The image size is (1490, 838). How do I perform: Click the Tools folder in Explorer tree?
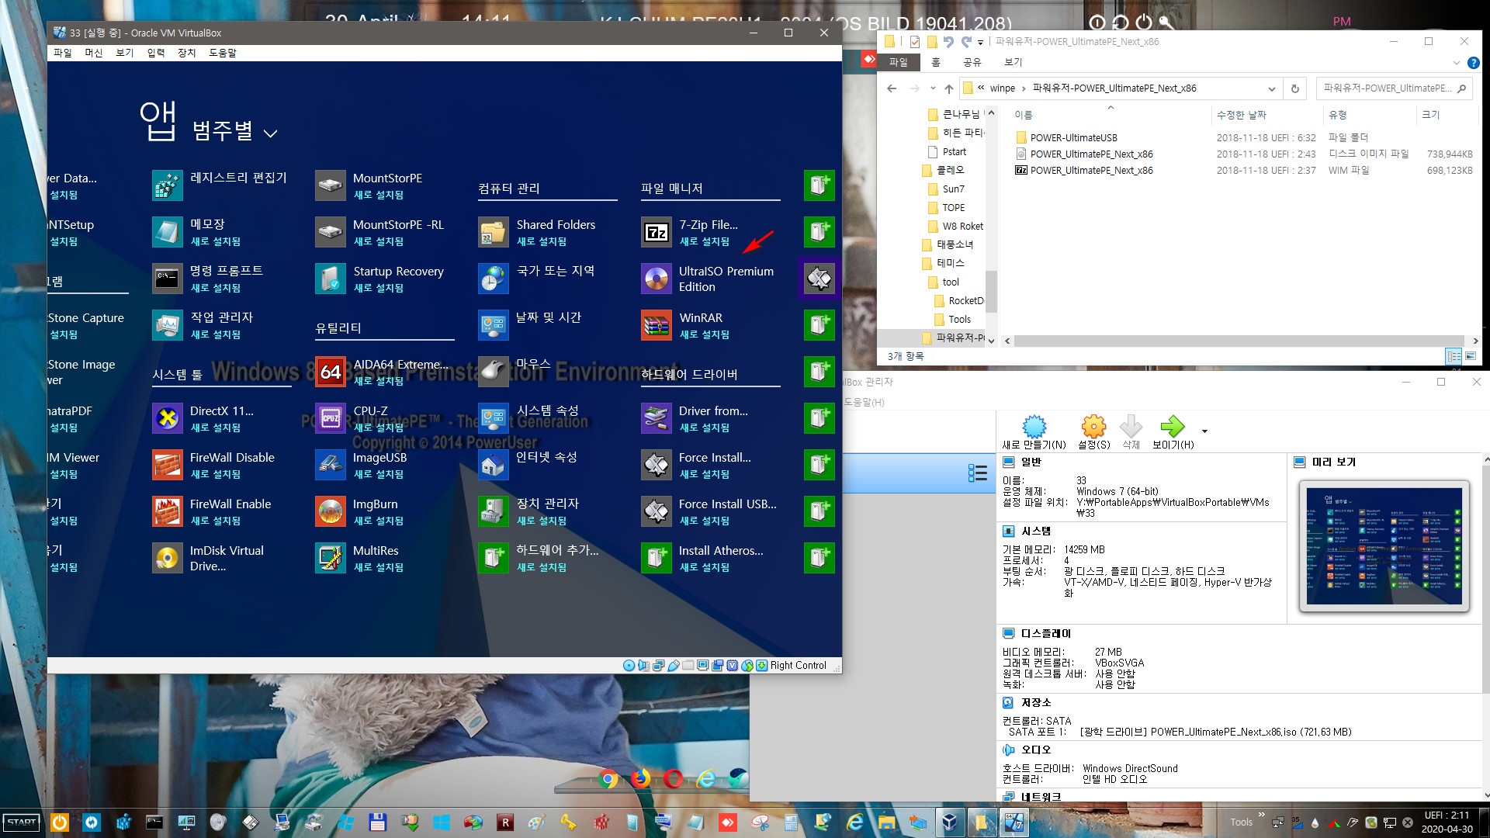(x=959, y=319)
